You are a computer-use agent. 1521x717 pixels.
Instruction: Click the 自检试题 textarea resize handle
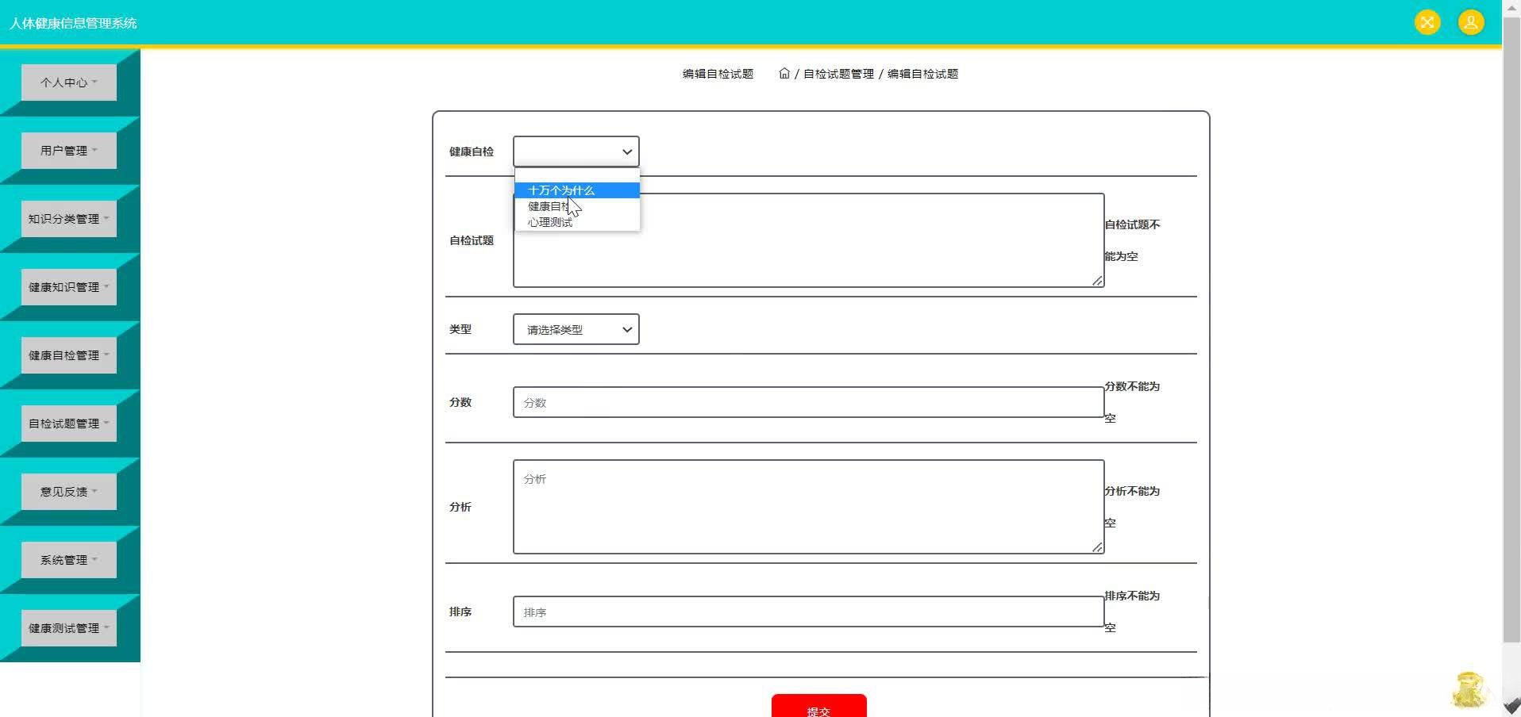pyautogui.click(x=1097, y=281)
